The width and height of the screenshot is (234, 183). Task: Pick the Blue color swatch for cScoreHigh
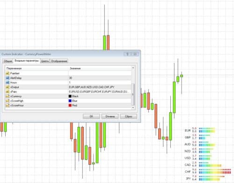(70, 101)
